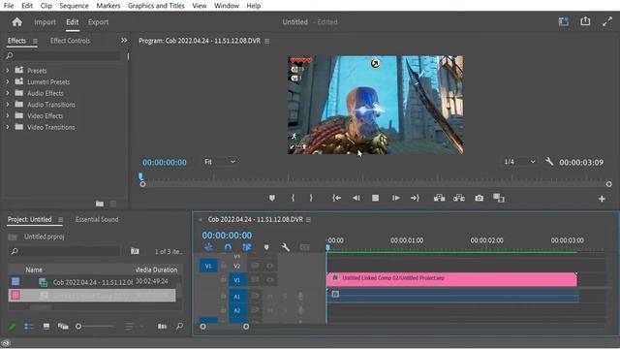
Task: Open the 1/4 playback resolution dropdown
Action: (519, 162)
